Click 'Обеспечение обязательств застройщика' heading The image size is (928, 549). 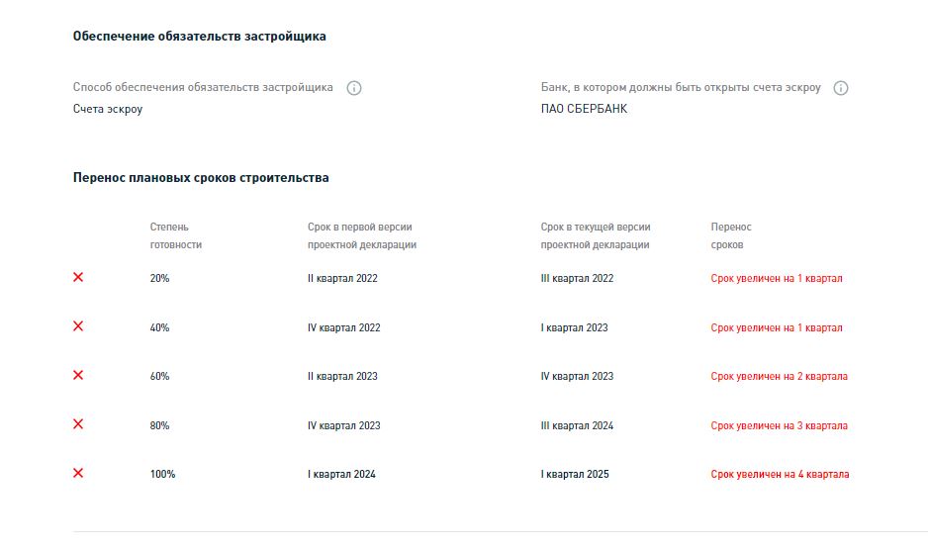[x=200, y=36]
